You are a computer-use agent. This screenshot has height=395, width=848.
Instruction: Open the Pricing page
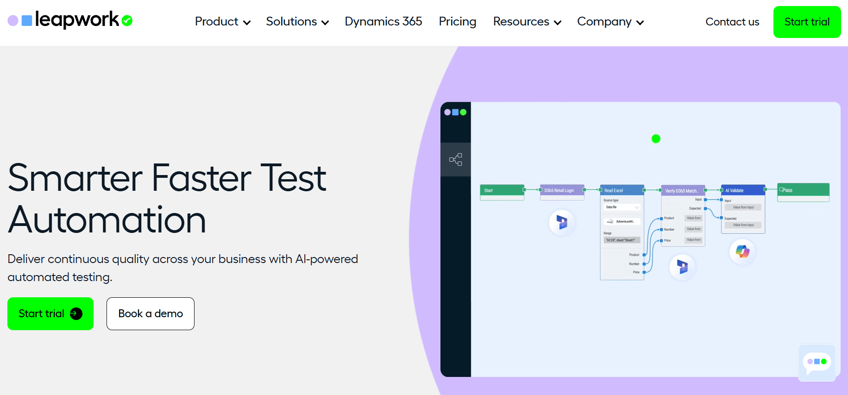coord(458,22)
